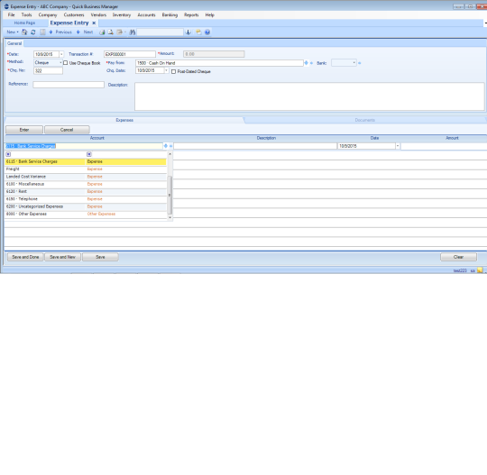Viewport: 487px width, 475px height.
Task: Click the Save button
Action: (x=100, y=257)
